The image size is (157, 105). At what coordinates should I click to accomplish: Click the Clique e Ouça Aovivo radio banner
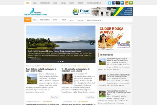click(115, 37)
